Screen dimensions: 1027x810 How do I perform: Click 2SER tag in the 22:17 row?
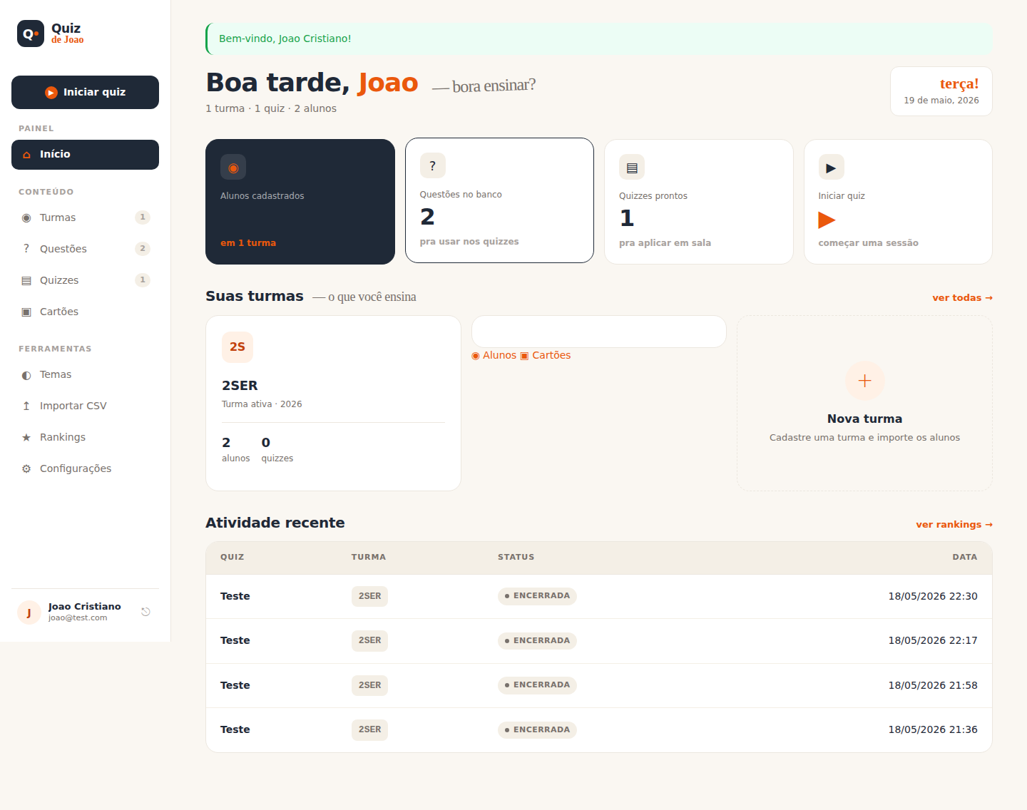tap(369, 640)
